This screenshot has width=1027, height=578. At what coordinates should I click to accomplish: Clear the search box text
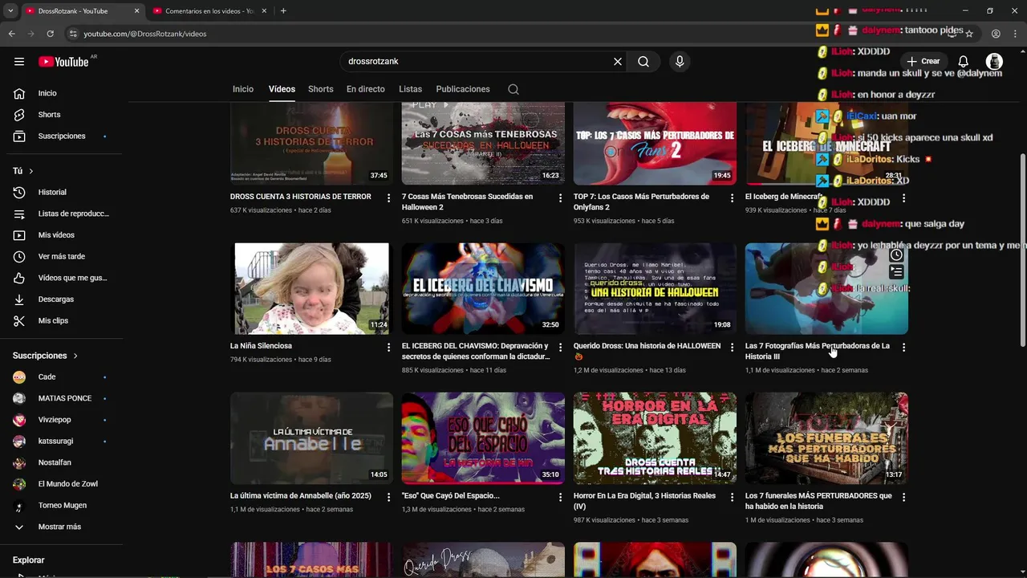618,61
